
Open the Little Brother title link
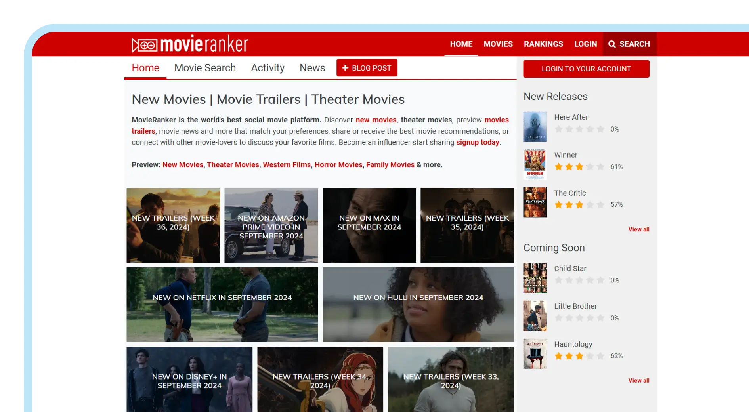tap(575, 306)
